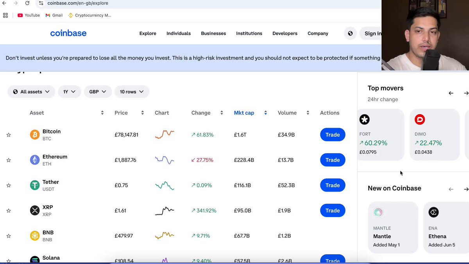469x264 pixels.
Task: Open the Businesses nav menu
Action: click(213, 33)
